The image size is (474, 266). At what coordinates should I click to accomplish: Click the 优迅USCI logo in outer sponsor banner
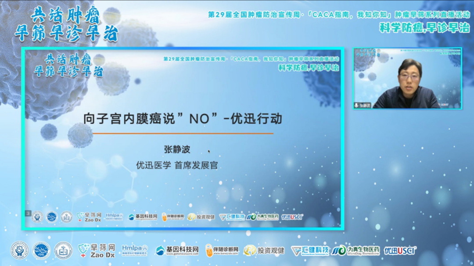[400, 250]
